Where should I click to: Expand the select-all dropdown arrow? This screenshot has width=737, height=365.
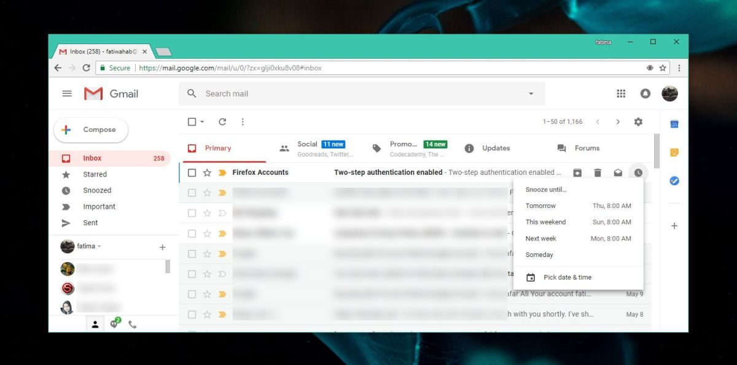tap(202, 122)
